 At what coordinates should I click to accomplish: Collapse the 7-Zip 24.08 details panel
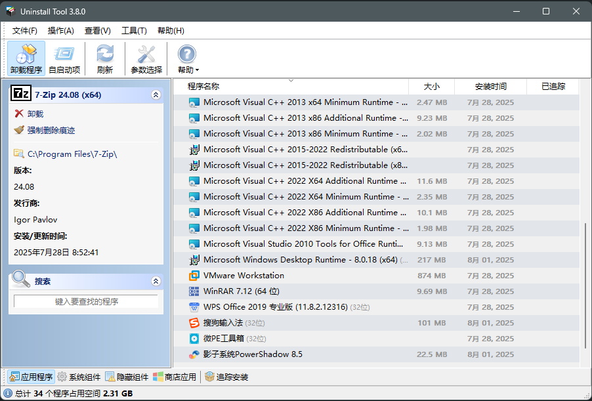156,95
